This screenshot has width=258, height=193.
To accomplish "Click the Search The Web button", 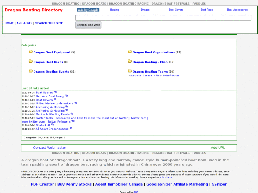I will (88, 25).
